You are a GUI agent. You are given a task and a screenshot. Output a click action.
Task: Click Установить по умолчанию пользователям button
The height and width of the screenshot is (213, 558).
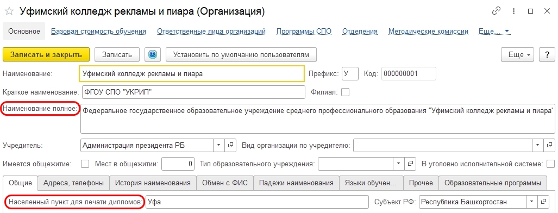click(x=241, y=54)
